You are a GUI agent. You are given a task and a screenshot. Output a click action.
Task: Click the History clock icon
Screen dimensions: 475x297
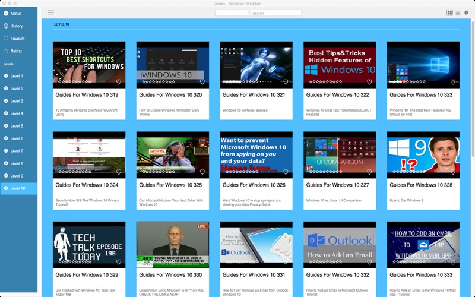click(x=6, y=26)
